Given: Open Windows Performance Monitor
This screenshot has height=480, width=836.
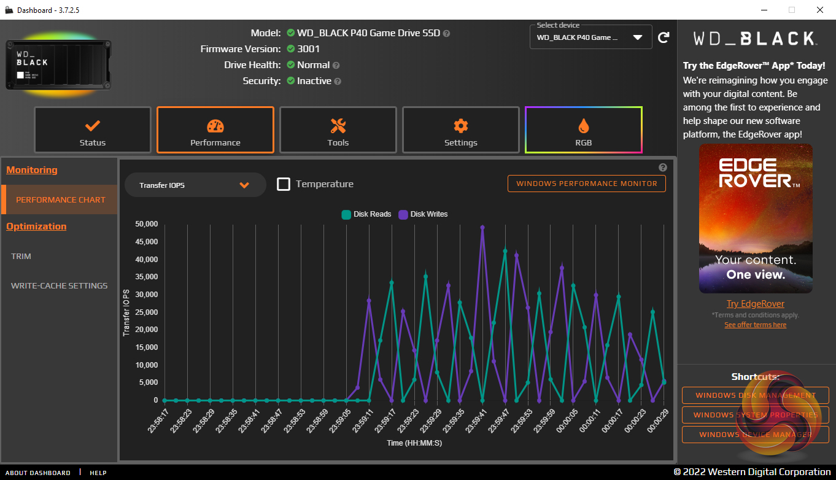Looking at the screenshot, I should 586,184.
